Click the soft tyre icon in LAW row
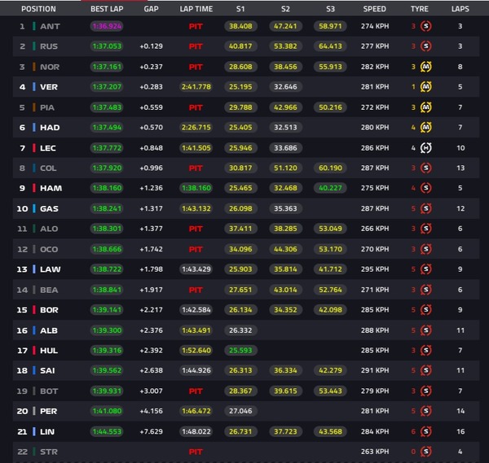This screenshot has width=489, height=463. click(x=425, y=269)
